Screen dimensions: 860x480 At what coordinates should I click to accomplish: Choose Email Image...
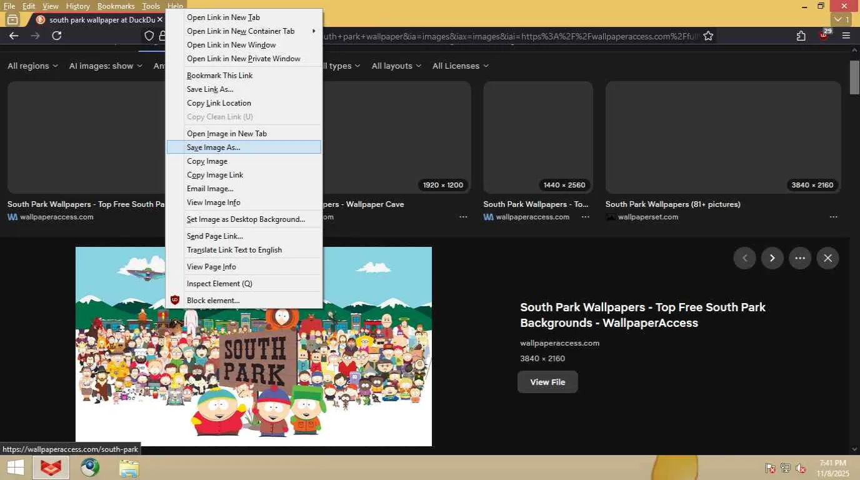point(244,189)
